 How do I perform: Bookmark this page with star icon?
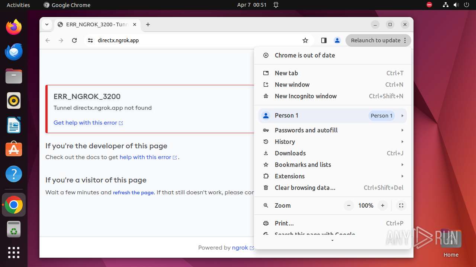tap(305, 40)
